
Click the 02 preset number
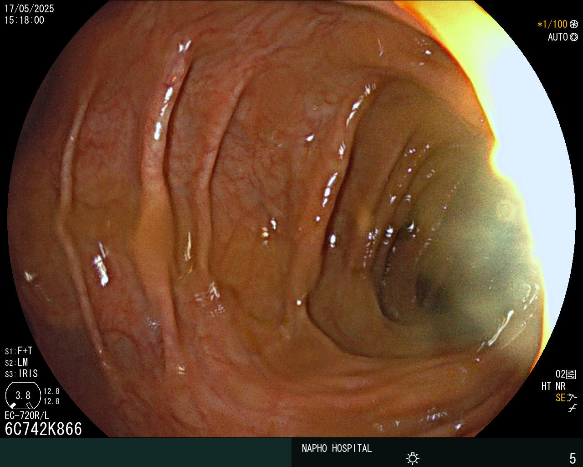pos(560,374)
